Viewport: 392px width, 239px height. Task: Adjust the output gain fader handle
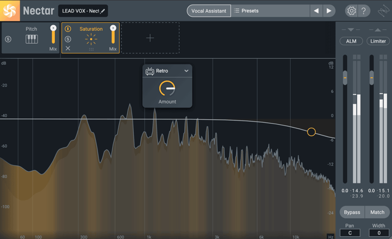[372, 78]
